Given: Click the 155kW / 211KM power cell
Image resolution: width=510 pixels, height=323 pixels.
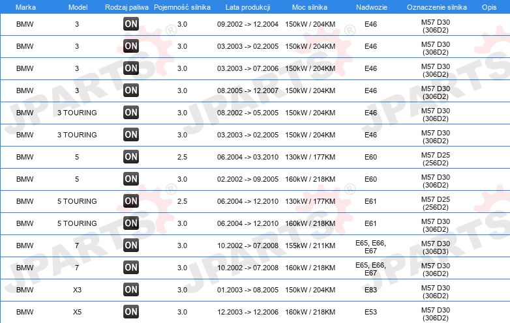Looking at the screenshot, I should pos(310,246).
